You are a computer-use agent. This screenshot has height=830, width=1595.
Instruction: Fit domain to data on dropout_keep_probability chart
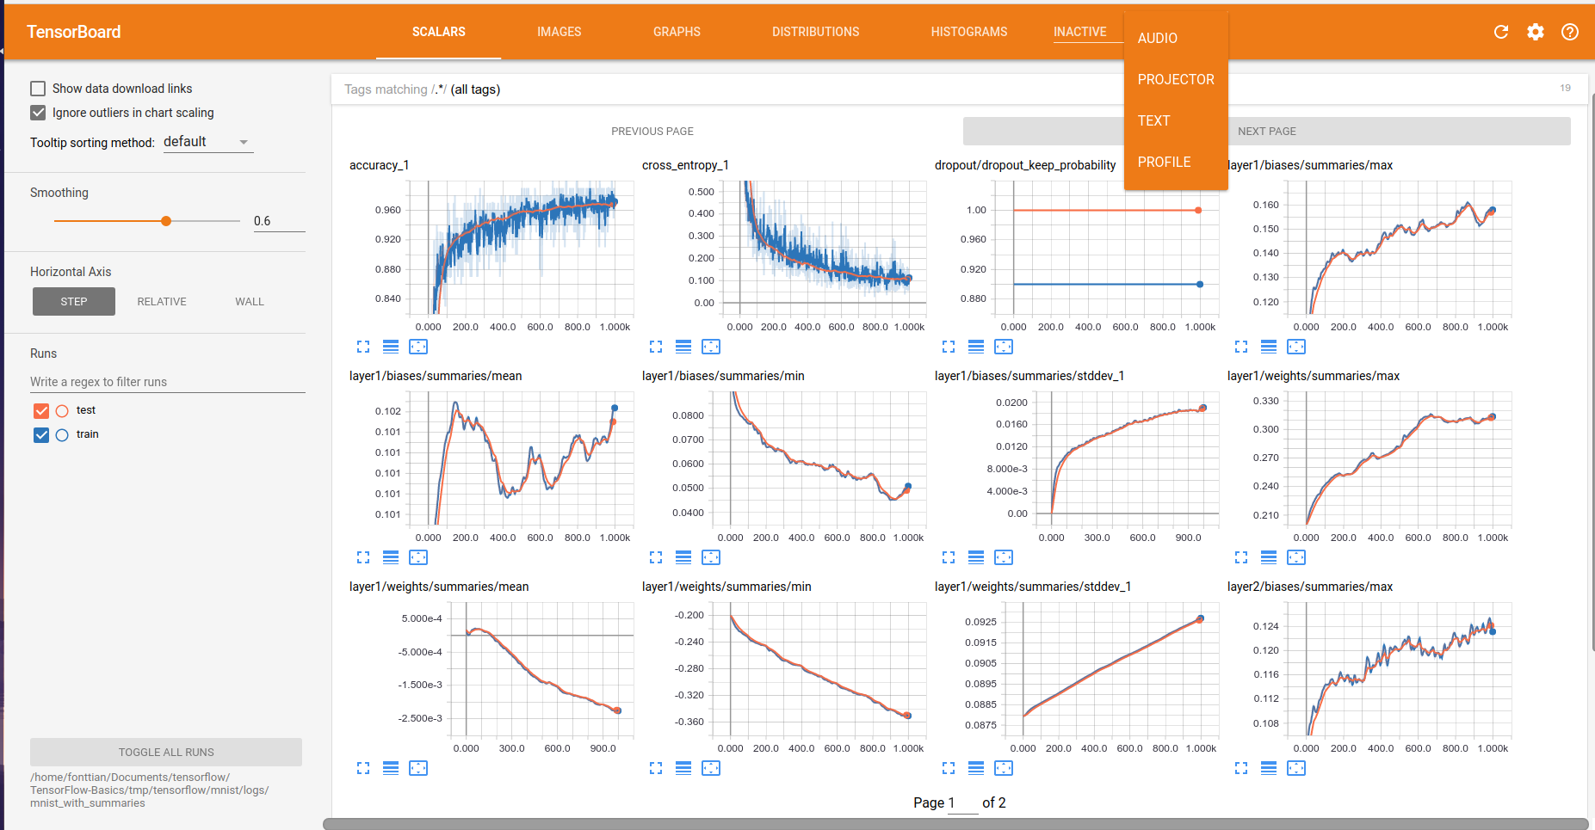click(1004, 347)
